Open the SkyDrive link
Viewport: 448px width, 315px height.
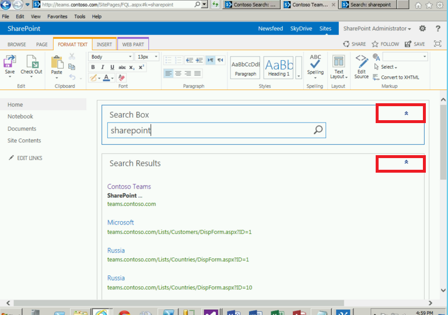tap(301, 29)
